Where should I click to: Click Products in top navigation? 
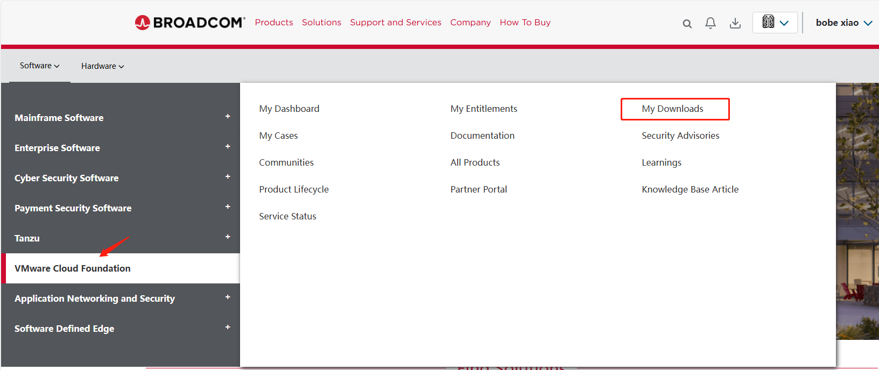(x=274, y=23)
